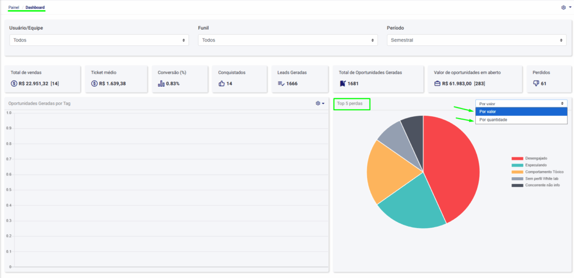574x278 pixels.
Task: Toggle Desengajado legend color swatch
Action: pos(517,159)
